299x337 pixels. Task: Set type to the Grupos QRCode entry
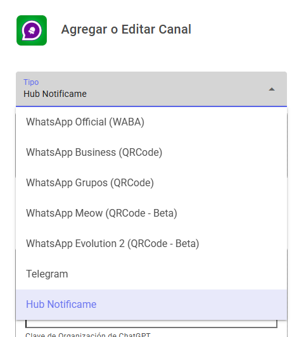click(151, 183)
